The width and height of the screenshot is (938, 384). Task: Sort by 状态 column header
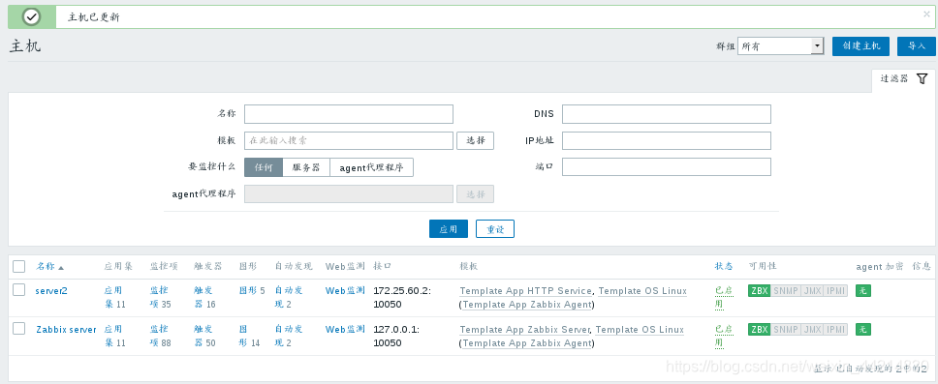tap(725, 266)
